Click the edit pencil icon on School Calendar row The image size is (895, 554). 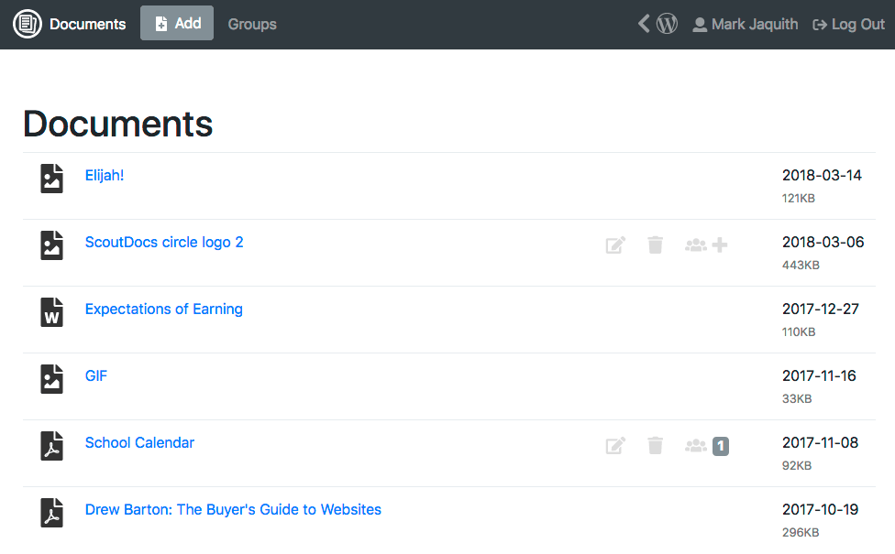(615, 445)
